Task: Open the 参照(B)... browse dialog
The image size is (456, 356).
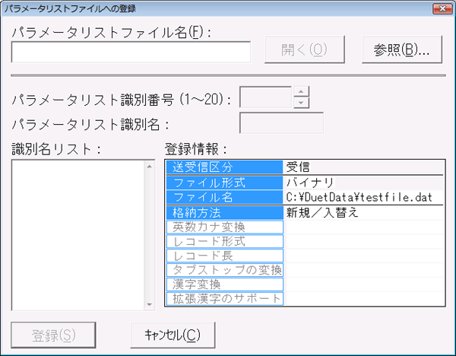Action: (x=402, y=49)
